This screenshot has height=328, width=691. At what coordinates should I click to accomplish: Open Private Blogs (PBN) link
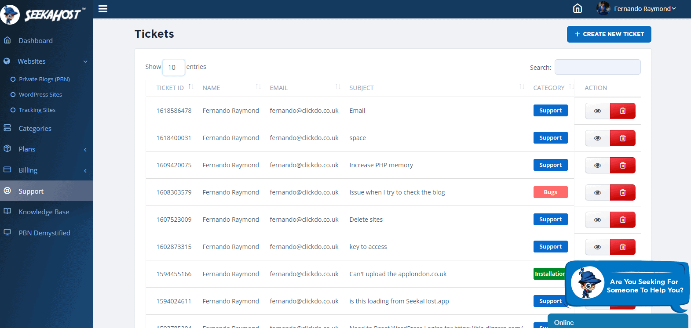[44, 79]
